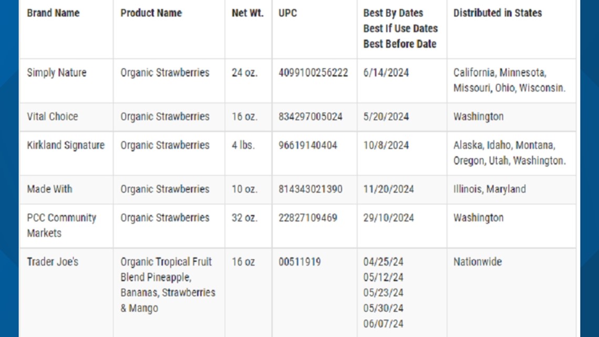This screenshot has width=599, height=337.
Task: Select the Kirkland Signature brand cell
Action: coord(66,145)
